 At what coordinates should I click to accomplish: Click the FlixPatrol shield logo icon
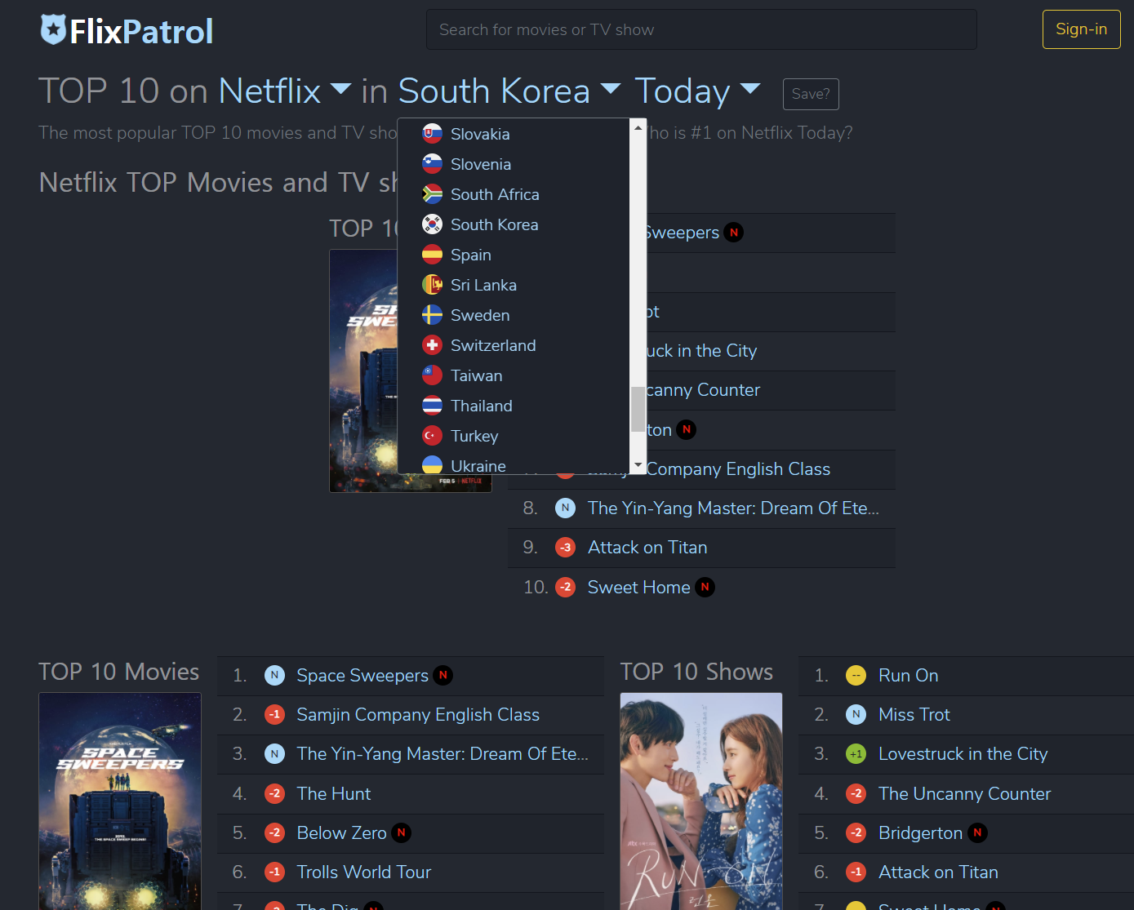(x=53, y=30)
